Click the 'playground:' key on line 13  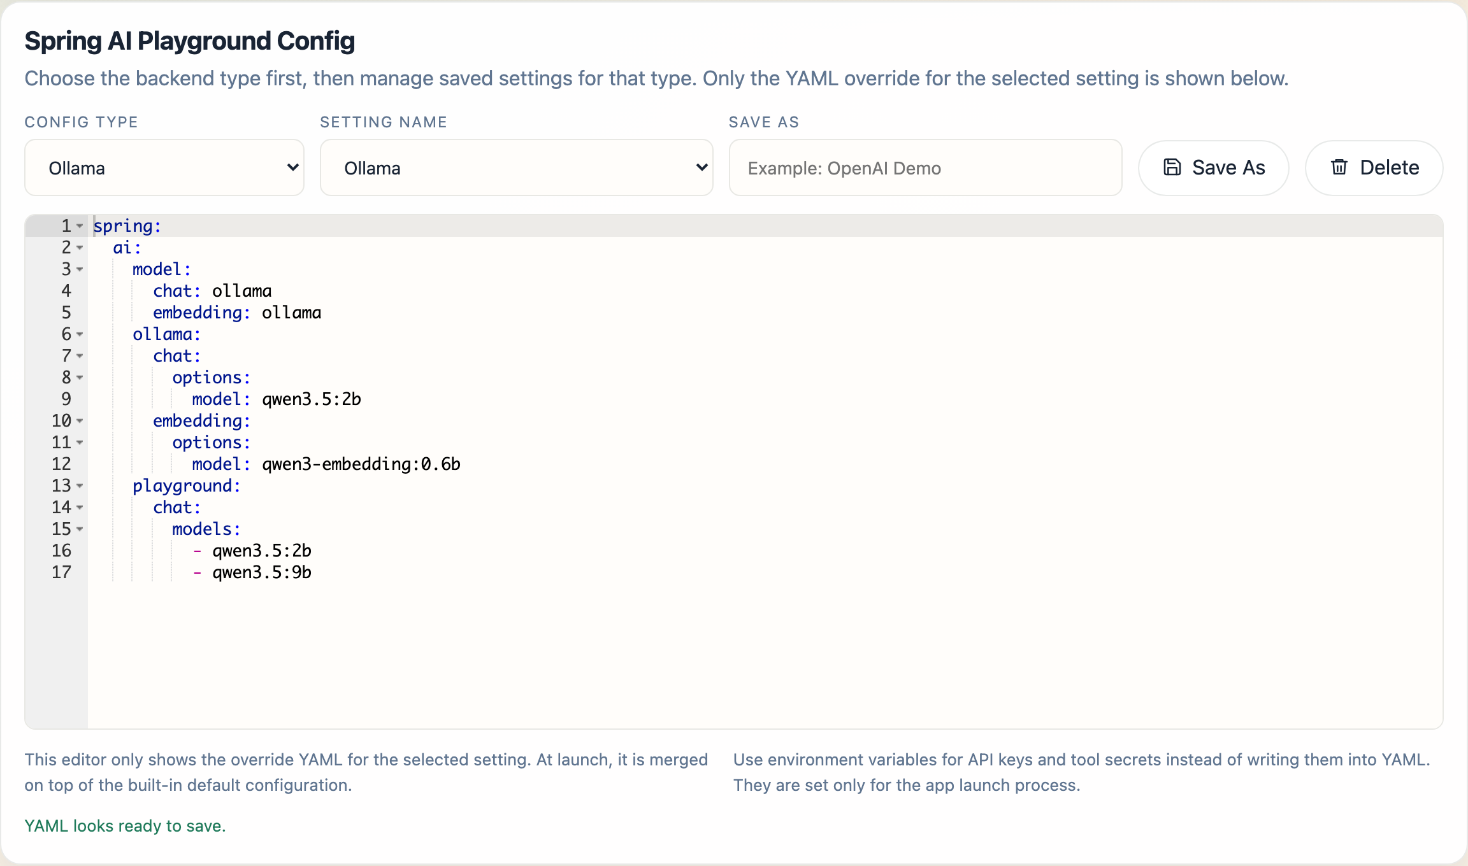click(x=187, y=486)
